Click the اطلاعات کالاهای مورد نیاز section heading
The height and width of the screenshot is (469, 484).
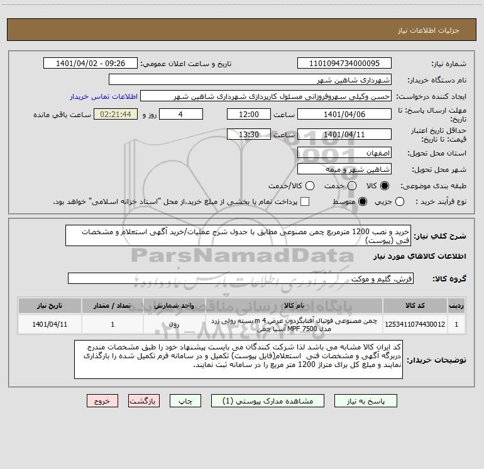pos(419,256)
